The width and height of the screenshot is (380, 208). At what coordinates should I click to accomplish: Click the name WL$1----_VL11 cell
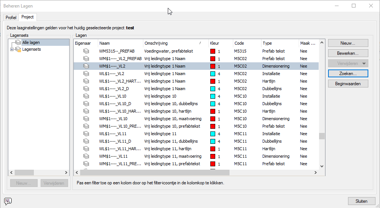coord(113,134)
